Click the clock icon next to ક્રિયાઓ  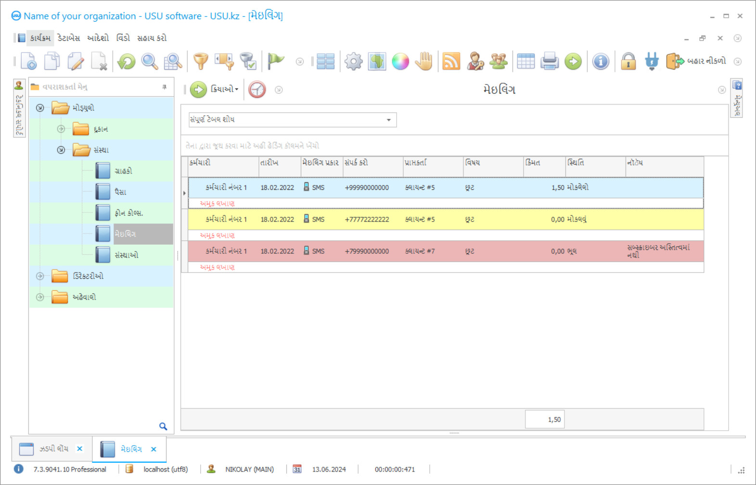pos(257,89)
